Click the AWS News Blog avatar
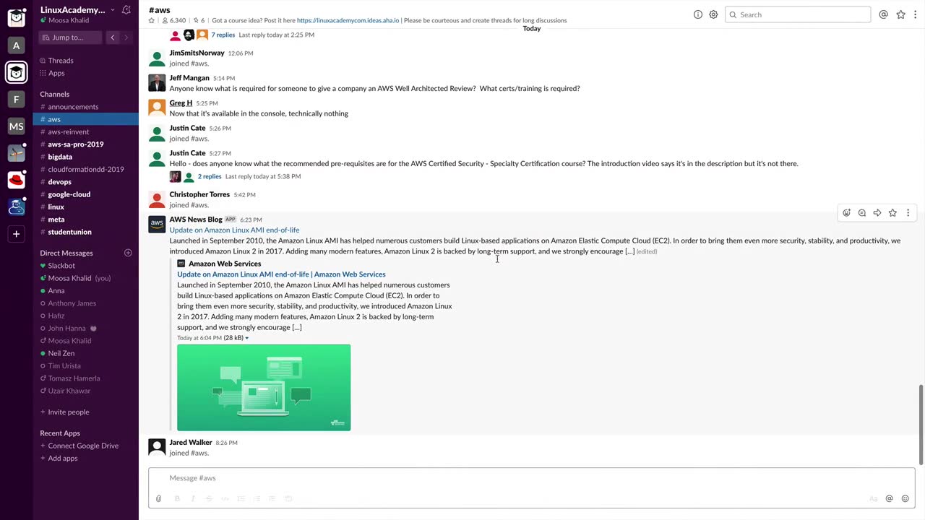 coord(157,225)
